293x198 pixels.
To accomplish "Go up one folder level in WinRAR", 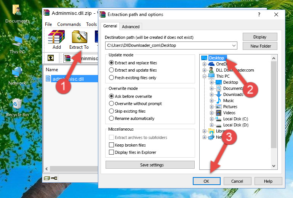I will pos(51,58).
